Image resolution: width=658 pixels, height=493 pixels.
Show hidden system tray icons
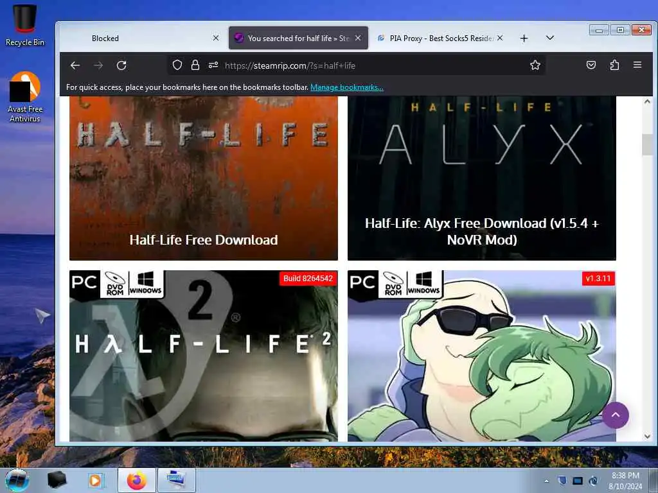coord(546,481)
